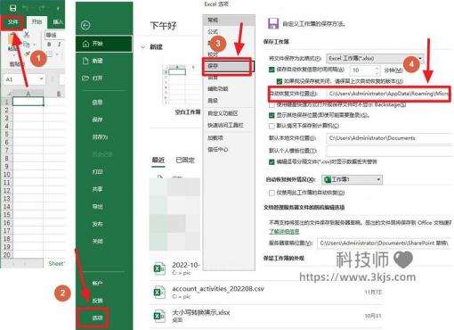Select the 已固定 tab in recent files
This screenshot has height=330, width=454.
(x=185, y=160)
